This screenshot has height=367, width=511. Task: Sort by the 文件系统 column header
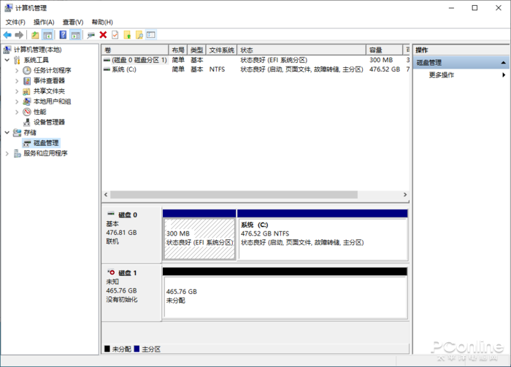tap(222, 50)
